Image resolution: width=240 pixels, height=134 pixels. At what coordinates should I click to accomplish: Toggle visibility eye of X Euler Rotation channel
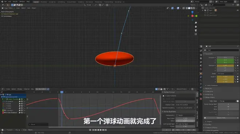(x=5, y=113)
